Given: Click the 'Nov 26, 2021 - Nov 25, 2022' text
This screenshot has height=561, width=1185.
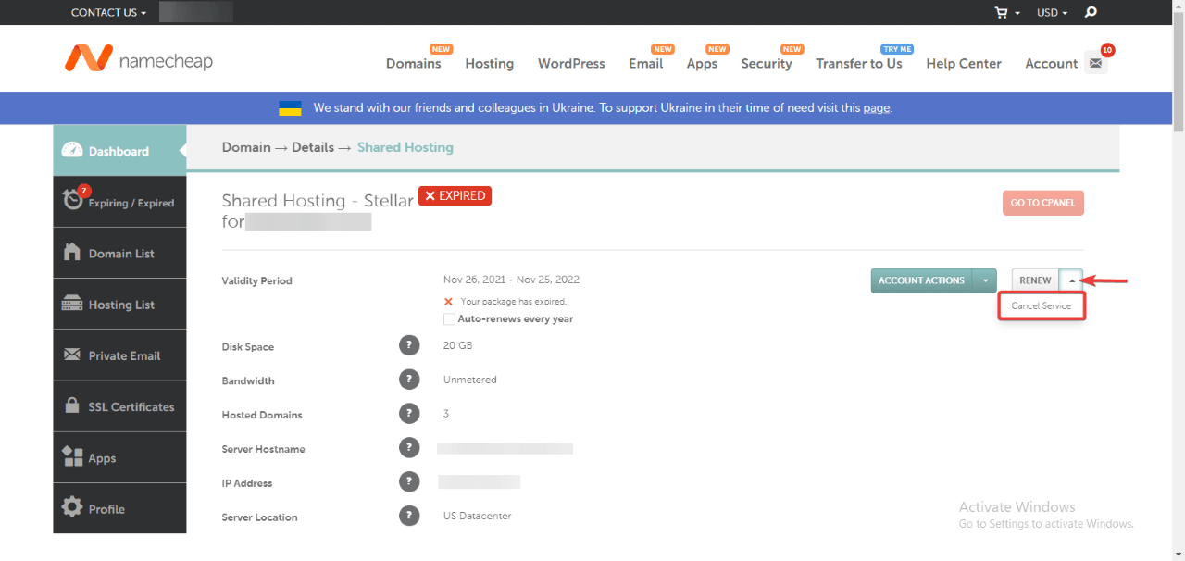Looking at the screenshot, I should pyautogui.click(x=512, y=280).
